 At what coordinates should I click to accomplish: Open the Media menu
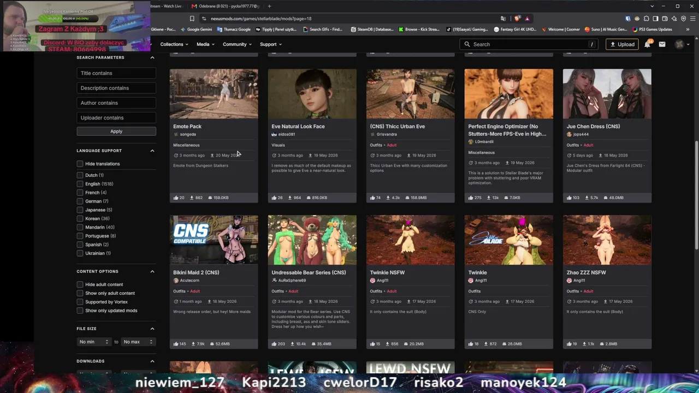point(205,44)
